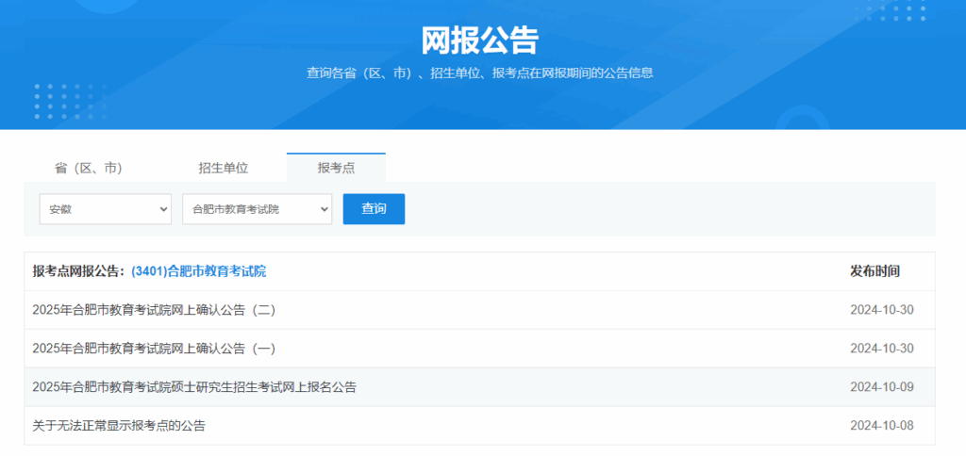
Task: Click the 2024-10-08 date cell
Action: coord(882,426)
